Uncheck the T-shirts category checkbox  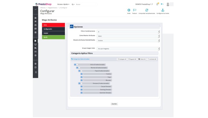click(81, 74)
